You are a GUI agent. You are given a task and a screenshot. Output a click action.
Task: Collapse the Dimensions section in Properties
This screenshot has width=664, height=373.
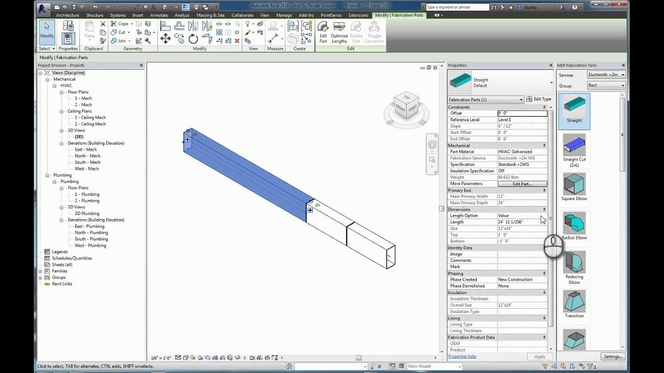coord(544,209)
